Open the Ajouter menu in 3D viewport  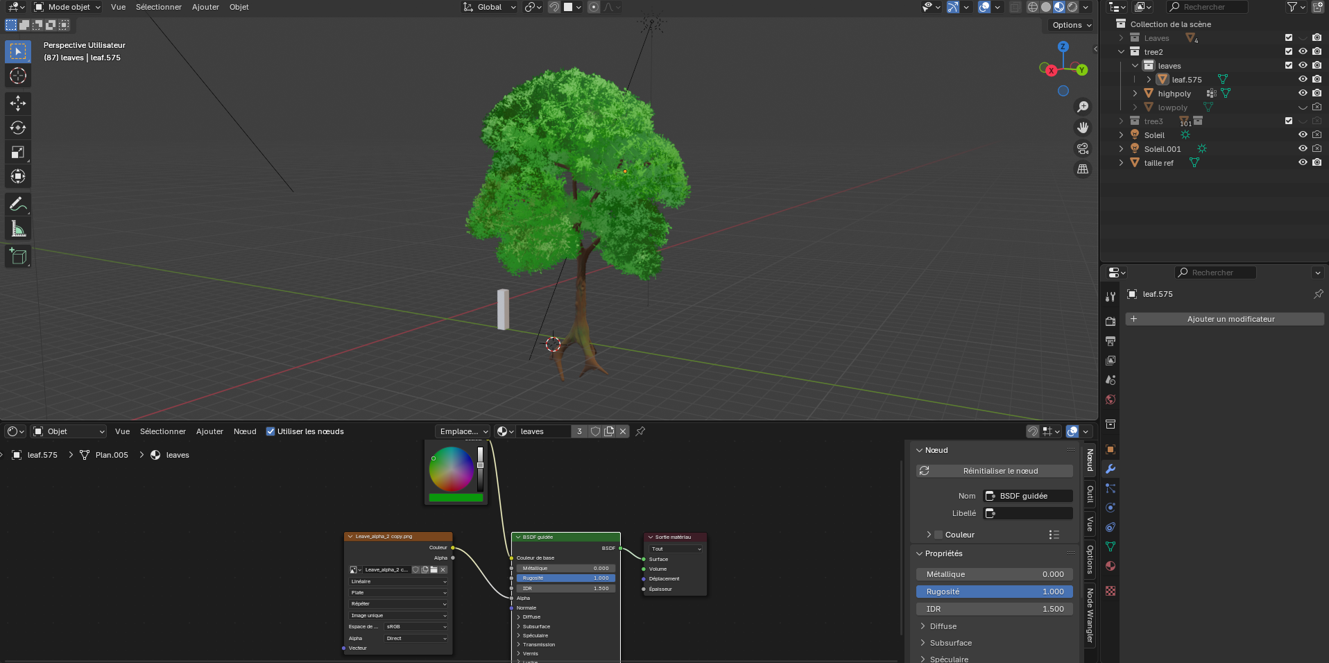pos(205,7)
